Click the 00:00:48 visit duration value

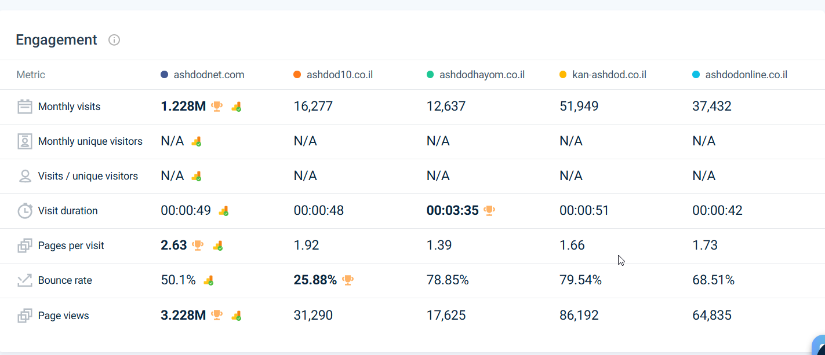[x=319, y=211]
